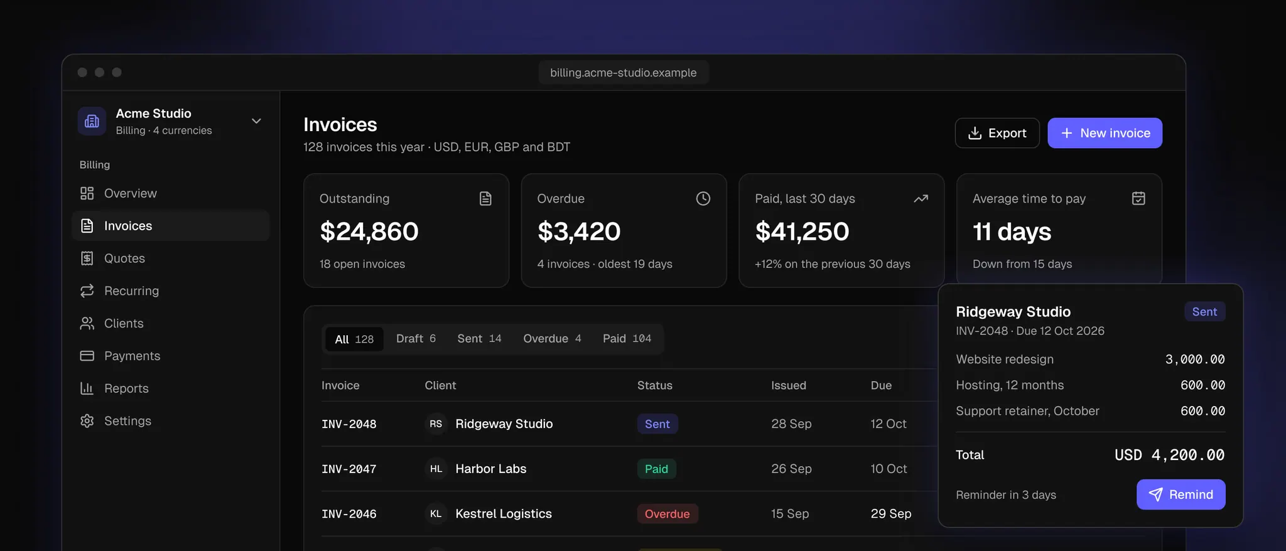Click the Settings gear icon in sidebar
1286x551 pixels.
(87, 421)
